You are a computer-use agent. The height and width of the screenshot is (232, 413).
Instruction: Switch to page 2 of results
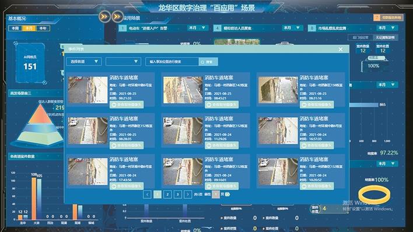(167, 194)
